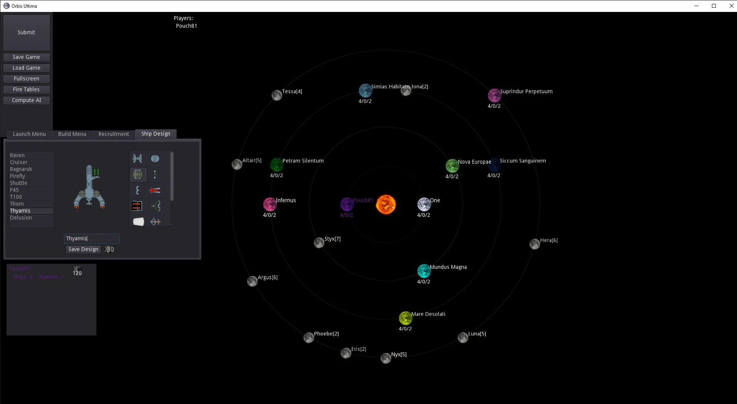Save the current ship design
The height and width of the screenshot is (404, 737).
pos(83,250)
